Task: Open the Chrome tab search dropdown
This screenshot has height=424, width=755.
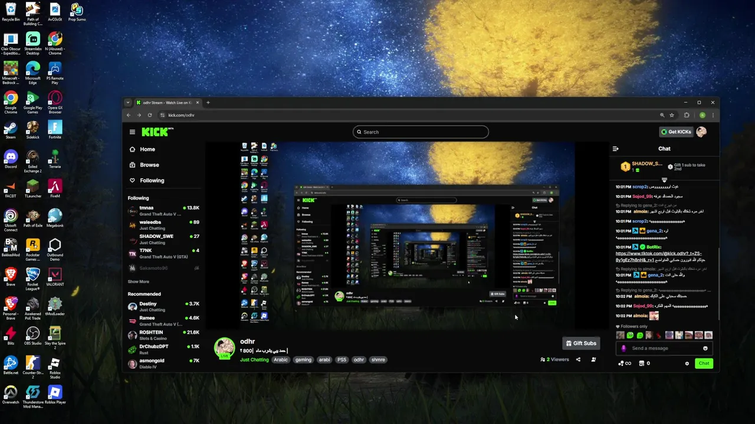Action: click(x=127, y=102)
